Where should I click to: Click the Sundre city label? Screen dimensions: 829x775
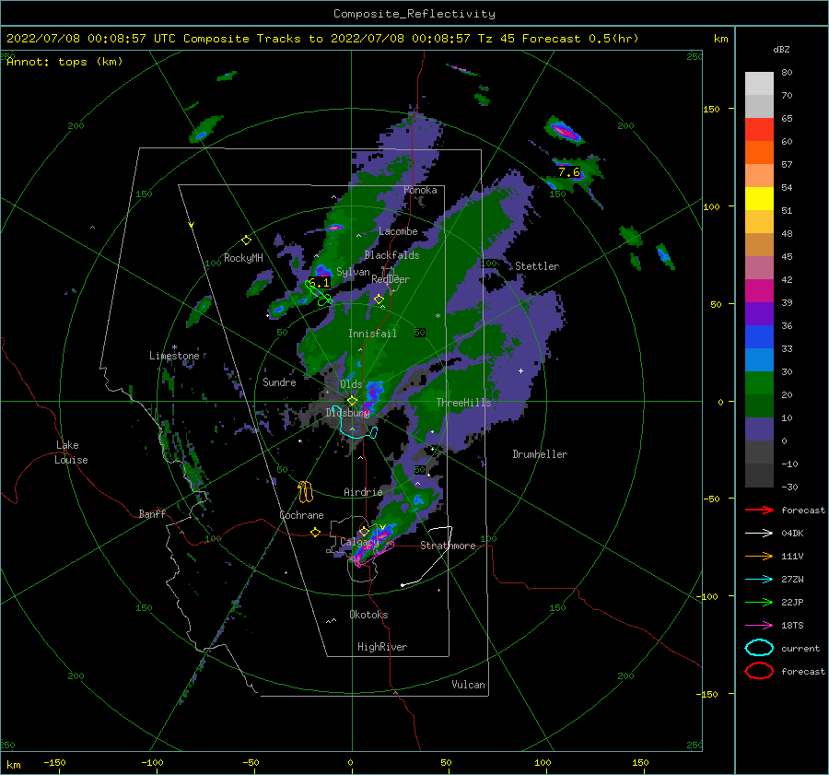(x=279, y=382)
